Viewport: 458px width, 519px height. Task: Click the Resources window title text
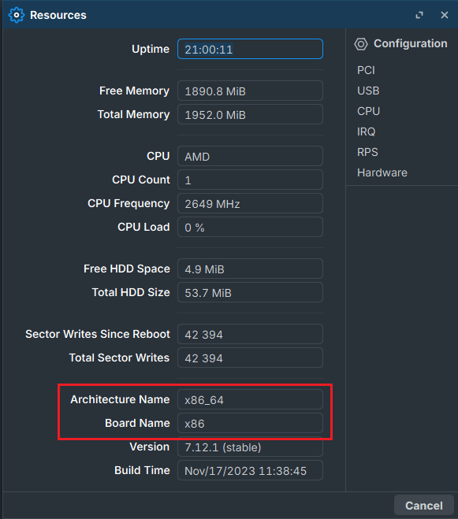pos(58,15)
